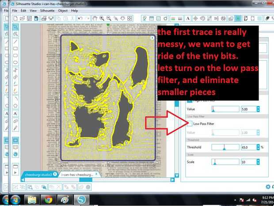The height and width of the screenshot is (206, 274).
Task: Adjust the High Pass Value stepper
Action: pos(258,109)
